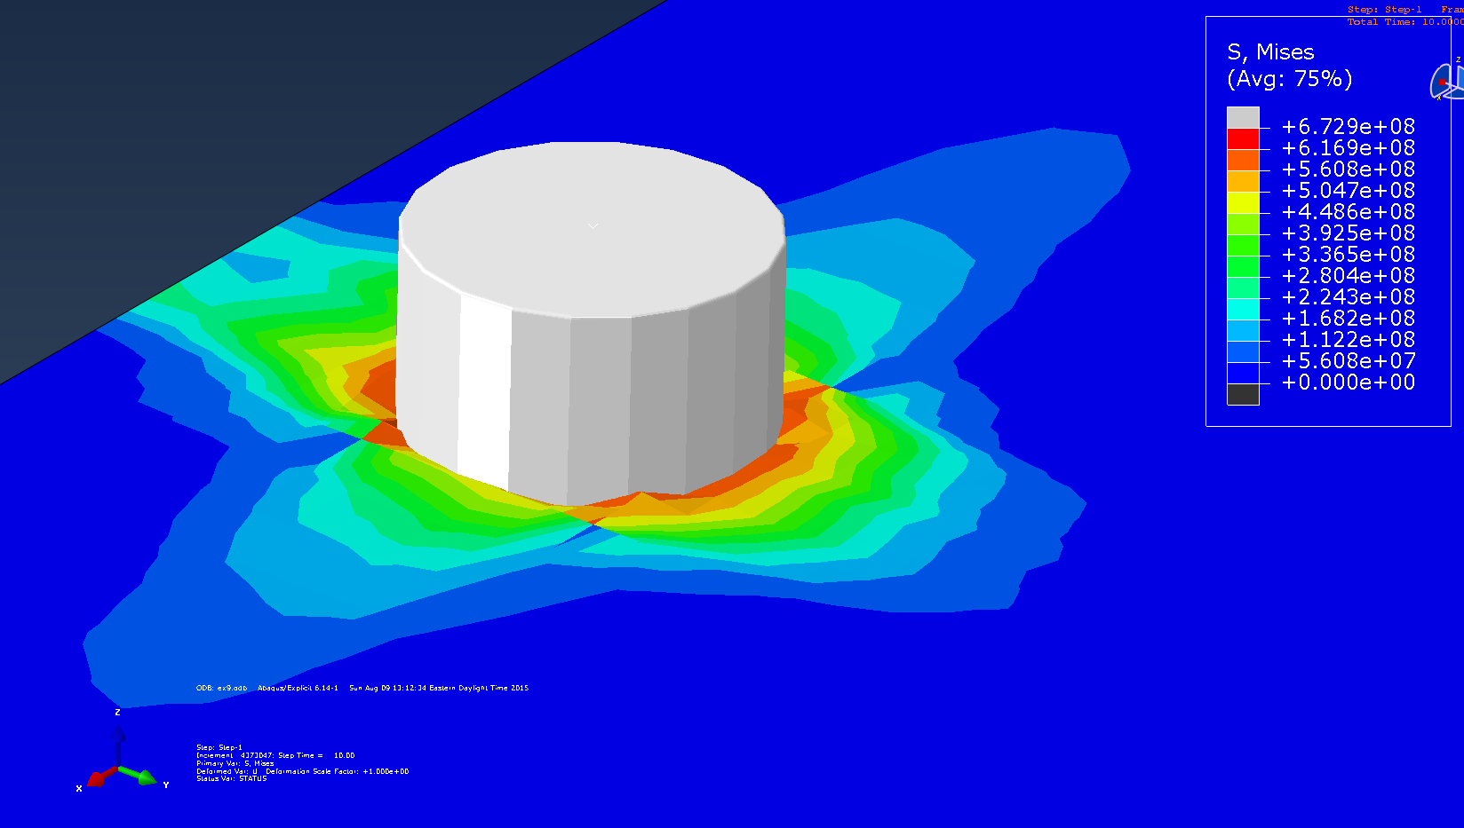Click the red square on the 3D compass
Viewport: 1464px width, 828px height.
(1442, 82)
